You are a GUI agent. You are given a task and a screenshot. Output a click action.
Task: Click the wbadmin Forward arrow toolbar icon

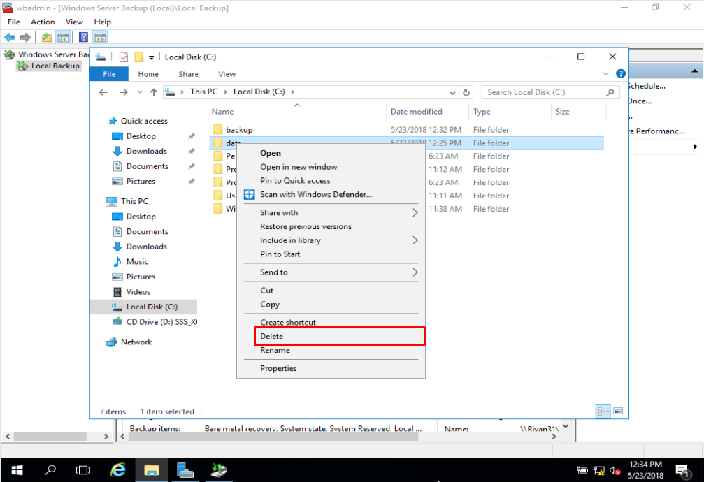(x=26, y=37)
